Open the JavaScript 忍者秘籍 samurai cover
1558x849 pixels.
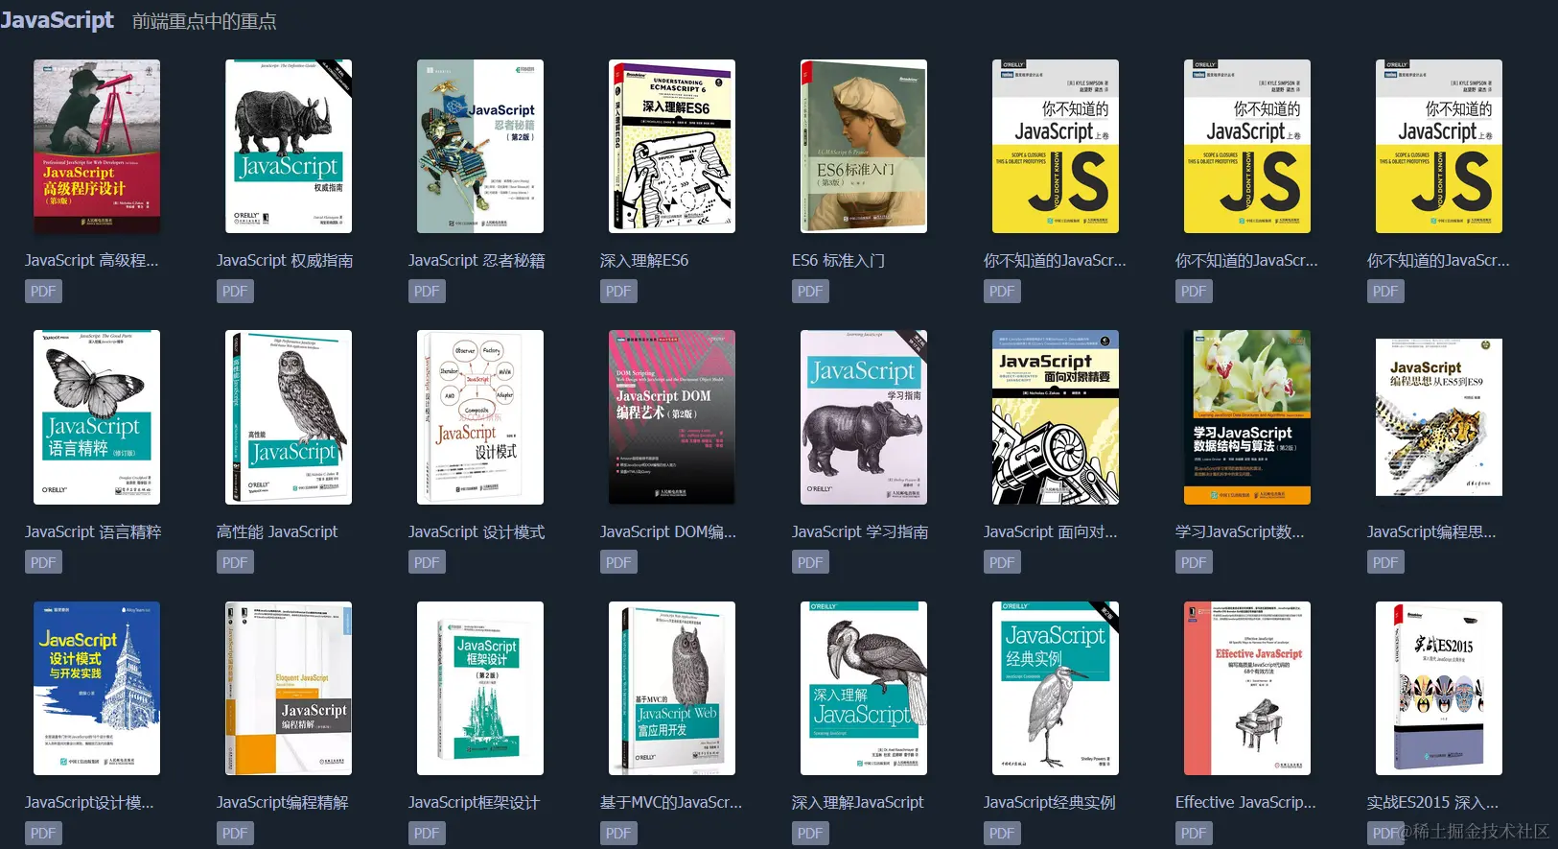[x=480, y=146]
